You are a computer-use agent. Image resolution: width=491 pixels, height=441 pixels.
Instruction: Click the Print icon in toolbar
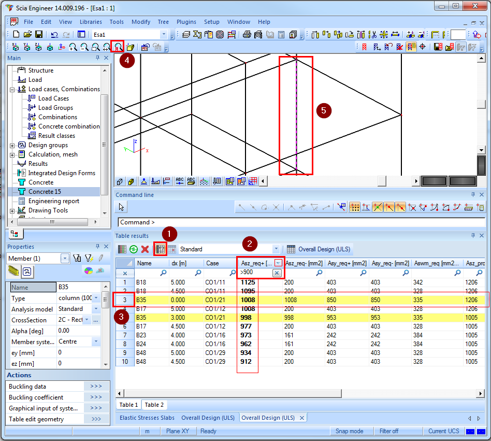(247, 35)
